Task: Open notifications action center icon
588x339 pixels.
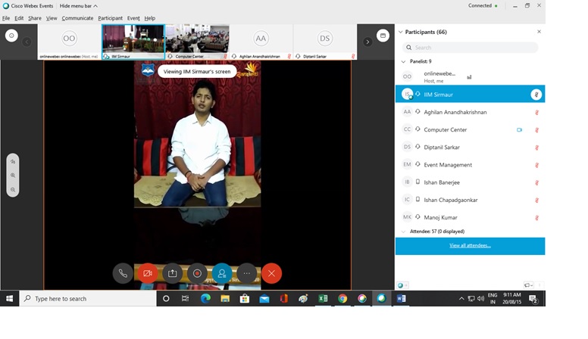Action: [x=533, y=299]
